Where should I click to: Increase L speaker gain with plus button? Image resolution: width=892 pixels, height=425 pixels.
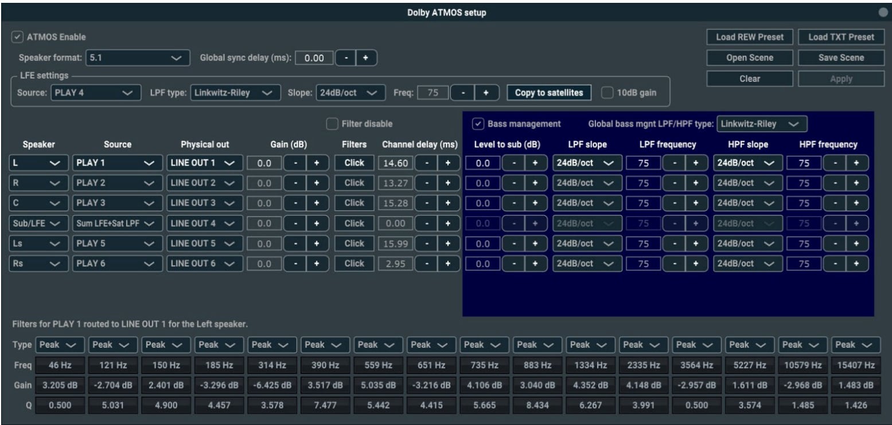pos(316,163)
